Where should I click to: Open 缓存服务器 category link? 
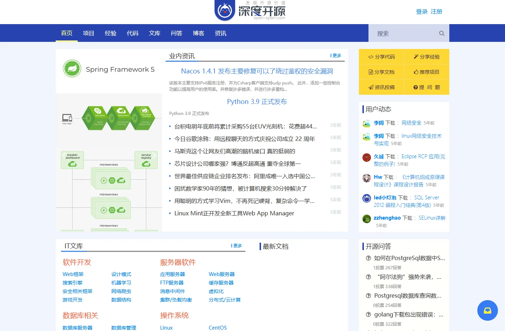221,283
